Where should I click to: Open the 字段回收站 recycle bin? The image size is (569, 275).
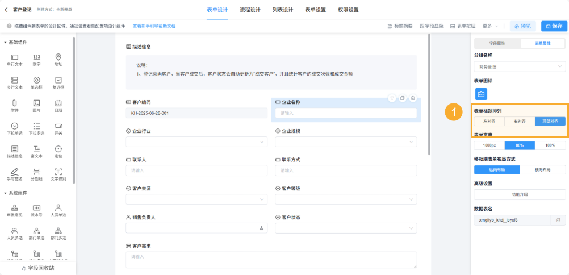coord(38,268)
